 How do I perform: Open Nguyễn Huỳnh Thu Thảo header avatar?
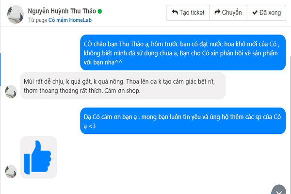click(16, 14)
